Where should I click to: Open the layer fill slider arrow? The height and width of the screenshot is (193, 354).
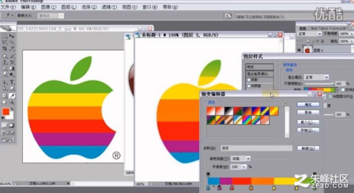coord(351,41)
